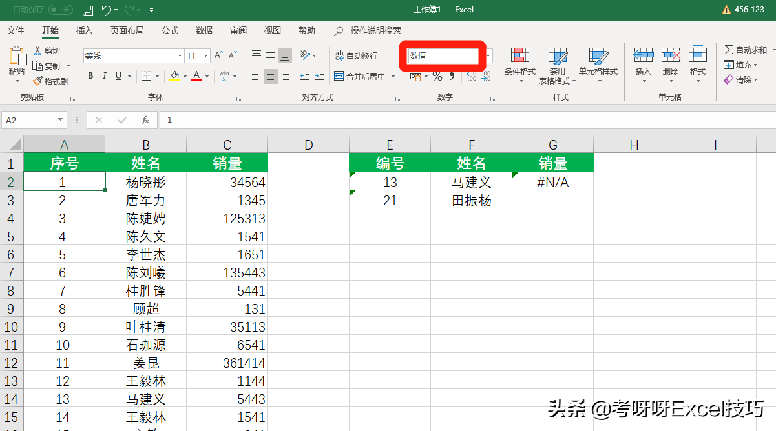
Task: Select cell G2 showing #N/A
Action: point(552,183)
